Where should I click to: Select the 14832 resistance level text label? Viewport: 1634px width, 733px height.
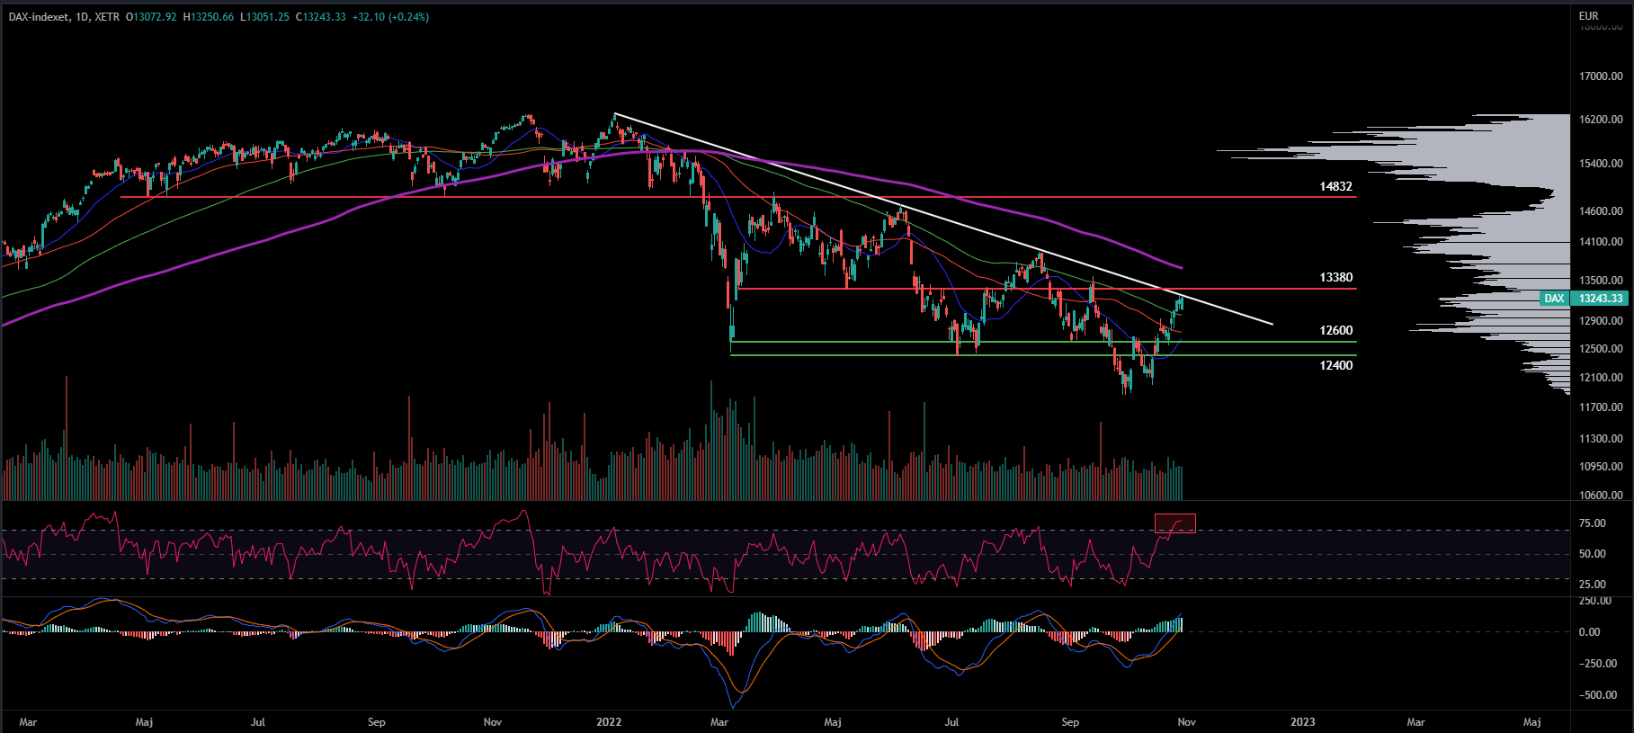[1335, 186]
